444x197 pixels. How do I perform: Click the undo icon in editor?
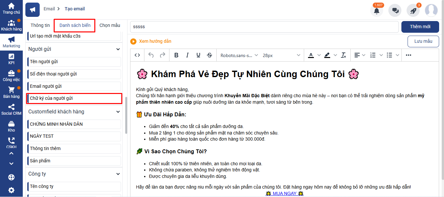coord(151,55)
